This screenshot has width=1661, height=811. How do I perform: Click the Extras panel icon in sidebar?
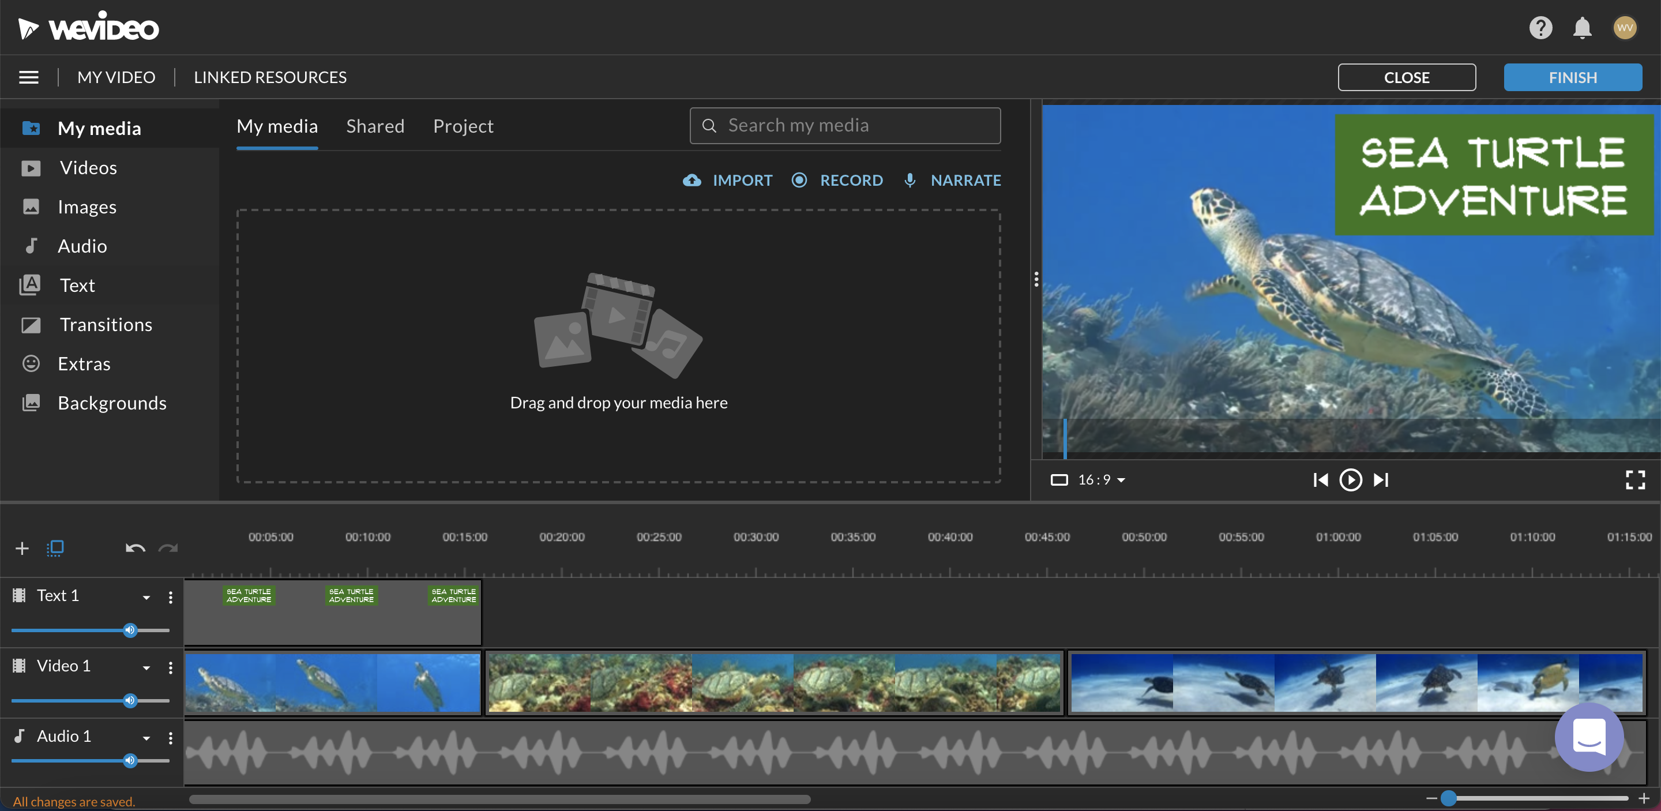(29, 363)
